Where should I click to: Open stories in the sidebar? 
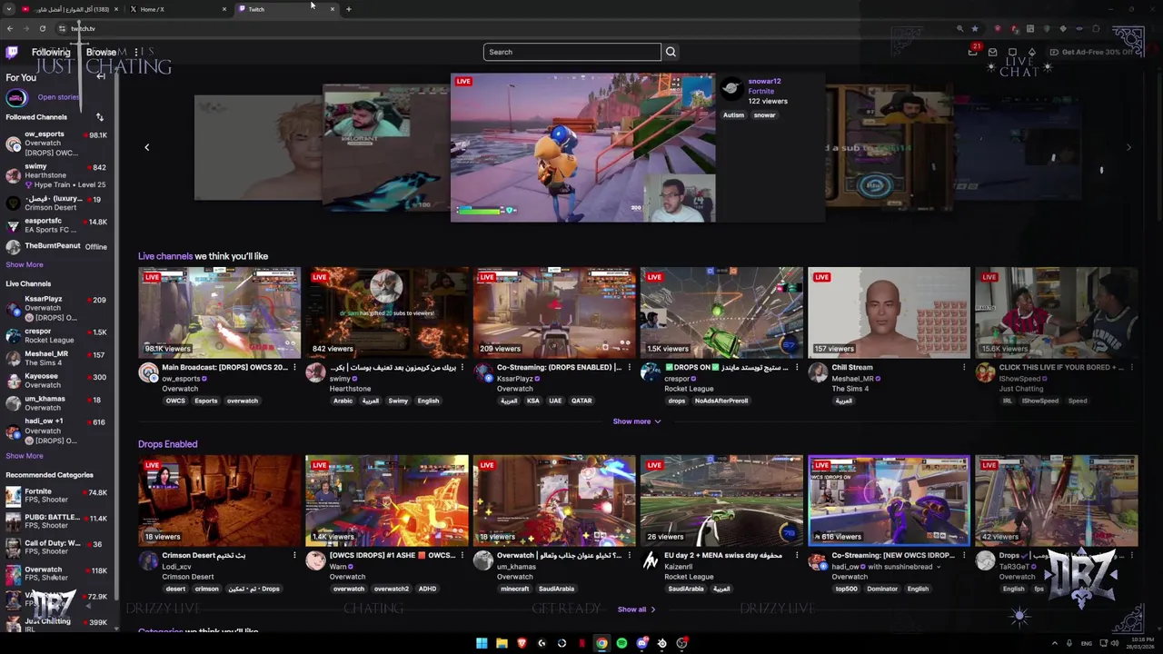(x=58, y=97)
